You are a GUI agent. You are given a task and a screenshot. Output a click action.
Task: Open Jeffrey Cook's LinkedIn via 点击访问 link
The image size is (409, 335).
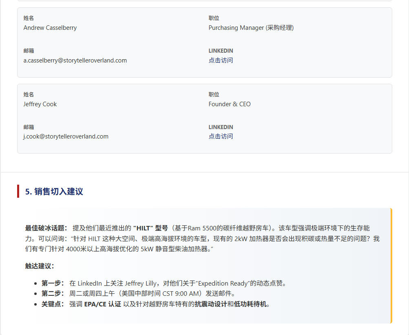coord(221,136)
